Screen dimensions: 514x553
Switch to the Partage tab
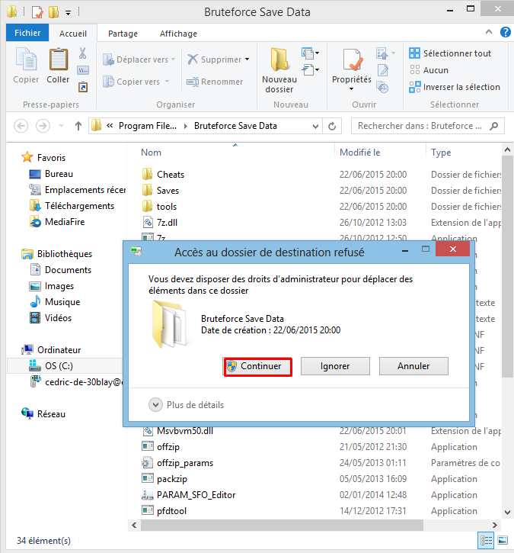point(123,34)
